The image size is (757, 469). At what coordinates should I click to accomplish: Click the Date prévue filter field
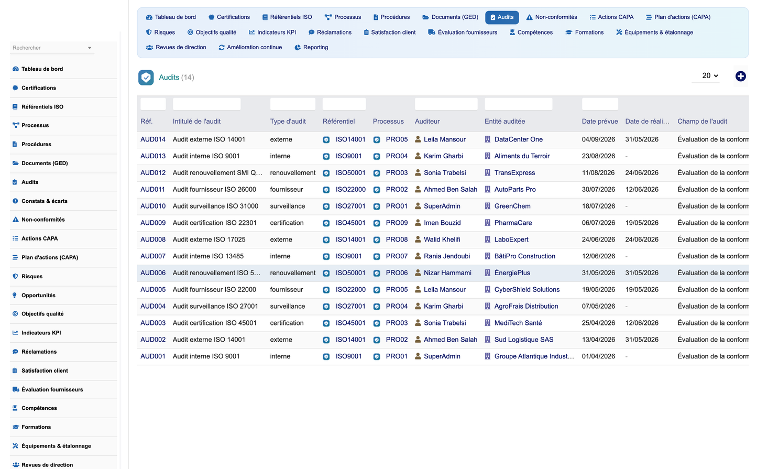pyautogui.click(x=600, y=104)
